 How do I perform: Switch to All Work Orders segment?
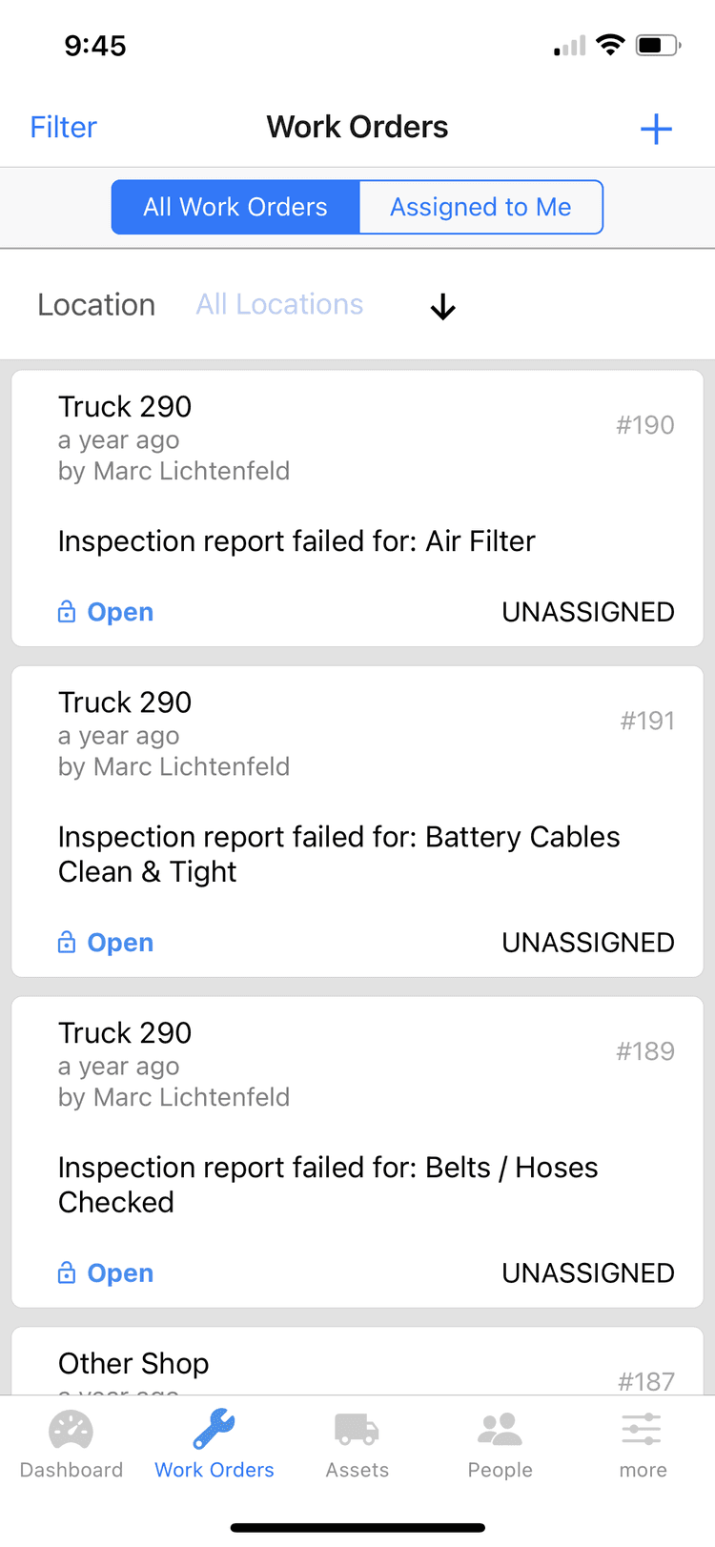[x=235, y=207]
